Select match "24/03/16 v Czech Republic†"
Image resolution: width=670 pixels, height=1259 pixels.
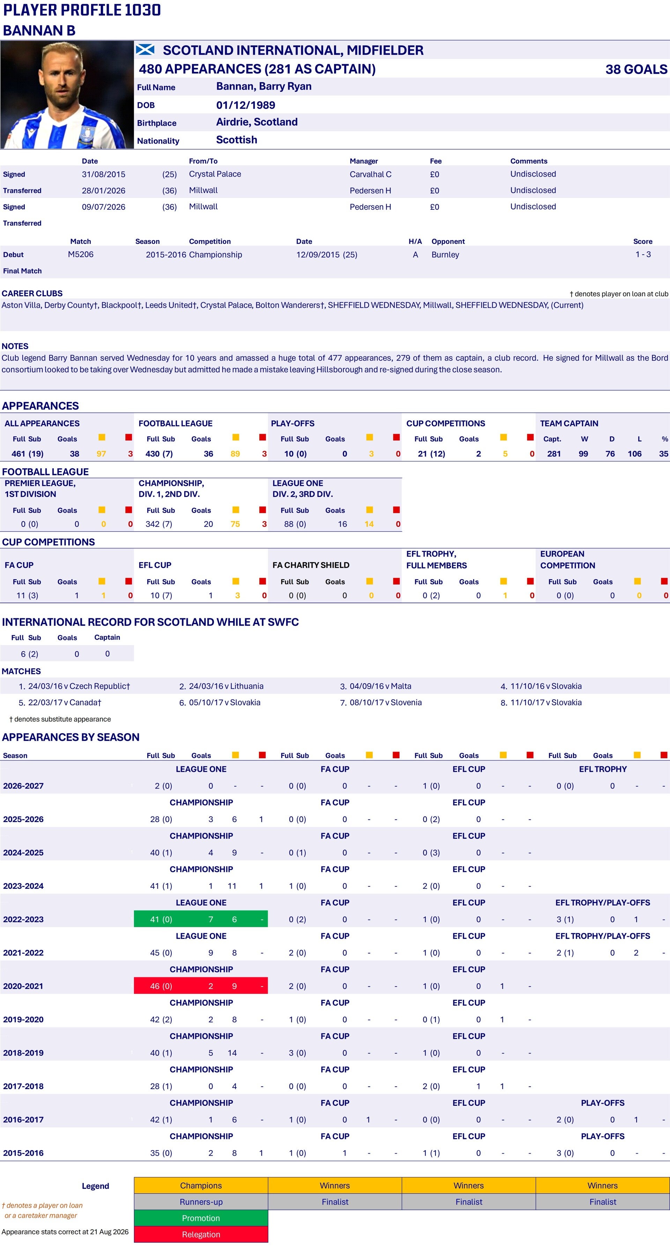pyautogui.click(x=79, y=686)
